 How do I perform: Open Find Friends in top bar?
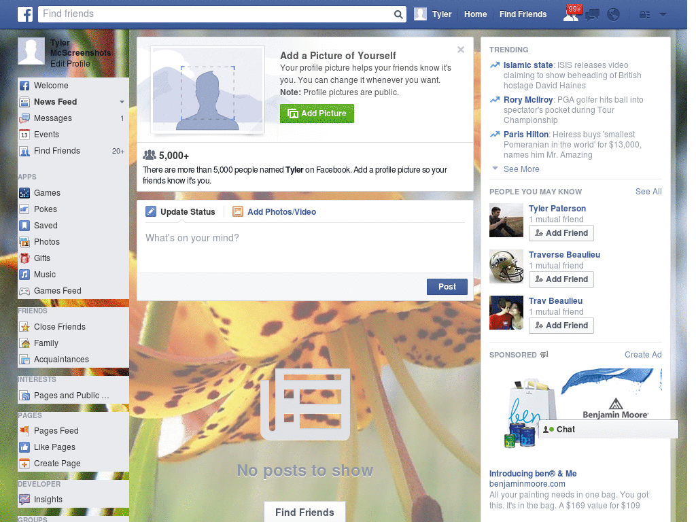click(523, 14)
